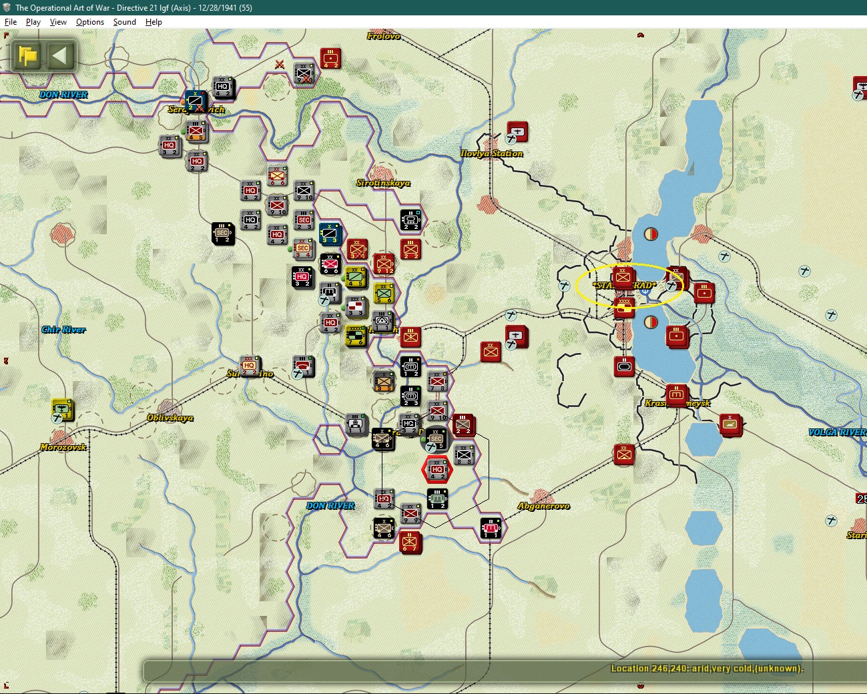
Task: Select gray XXX unit marked 3 3
Action: pyautogui.click(x=356, y=308)
